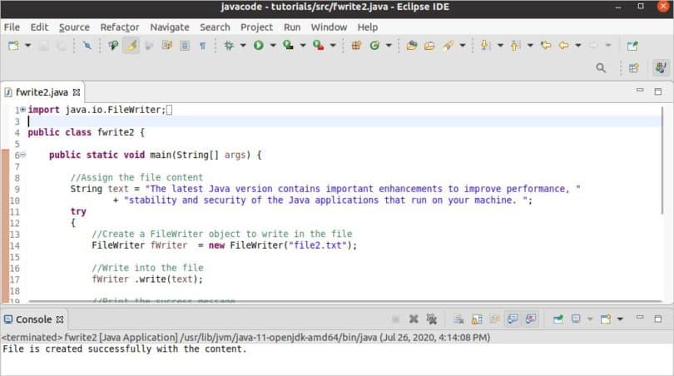Open the Next Annotation dropdown arrow
Viewport: 674px width, 376px height.
pos(500,45)
